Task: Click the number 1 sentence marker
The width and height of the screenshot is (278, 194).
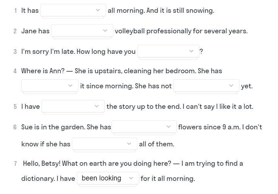Action: click(x=15, y=11)
